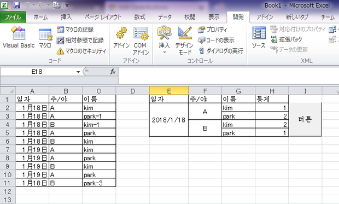
Task: Select cell C4 containing kim-1
Action: pos(99,124)
